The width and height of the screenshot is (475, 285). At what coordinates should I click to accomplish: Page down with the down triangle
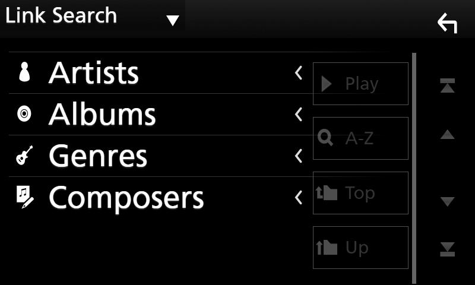[448, 201]
